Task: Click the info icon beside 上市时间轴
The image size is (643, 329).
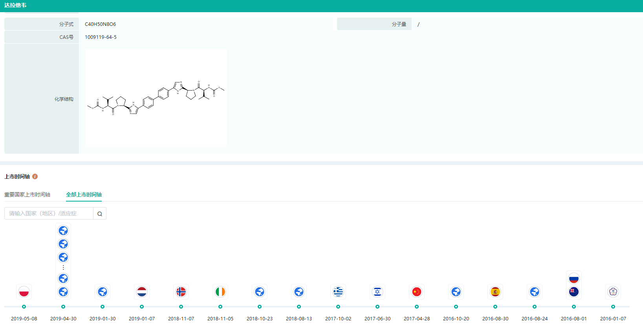Action: pyautogui.click(x=35, y=176)
